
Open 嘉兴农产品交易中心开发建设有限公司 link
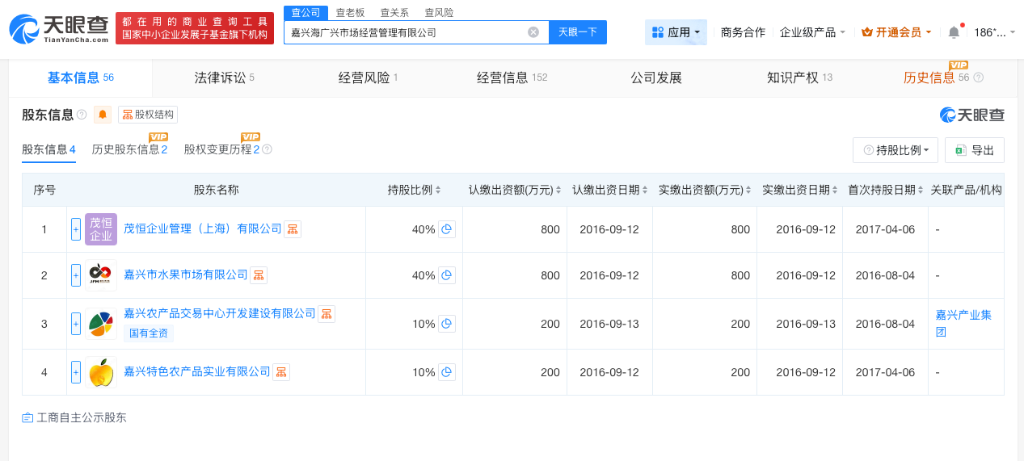(x=220, y=314)
